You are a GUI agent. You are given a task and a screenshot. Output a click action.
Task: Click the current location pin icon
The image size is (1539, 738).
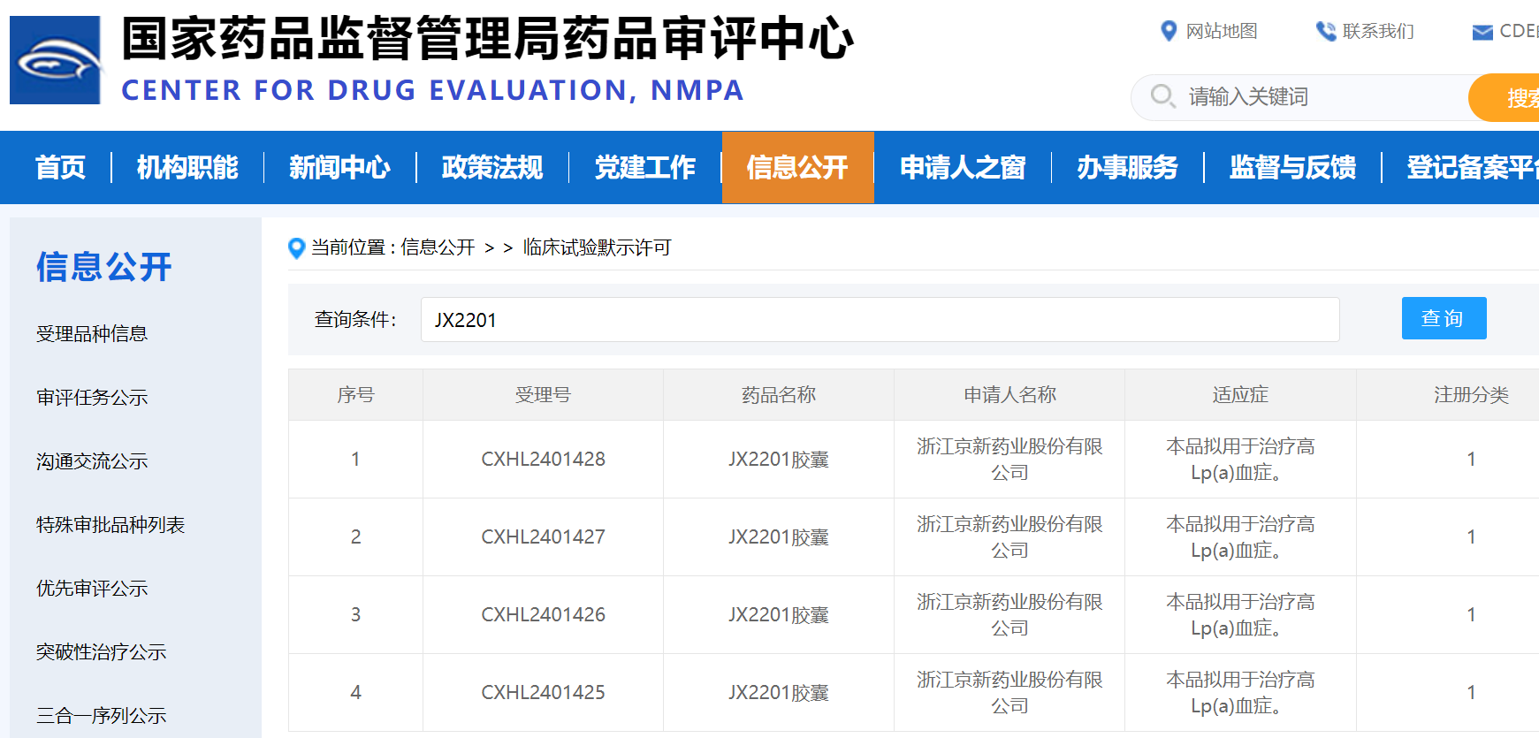[x=297, y=248]
